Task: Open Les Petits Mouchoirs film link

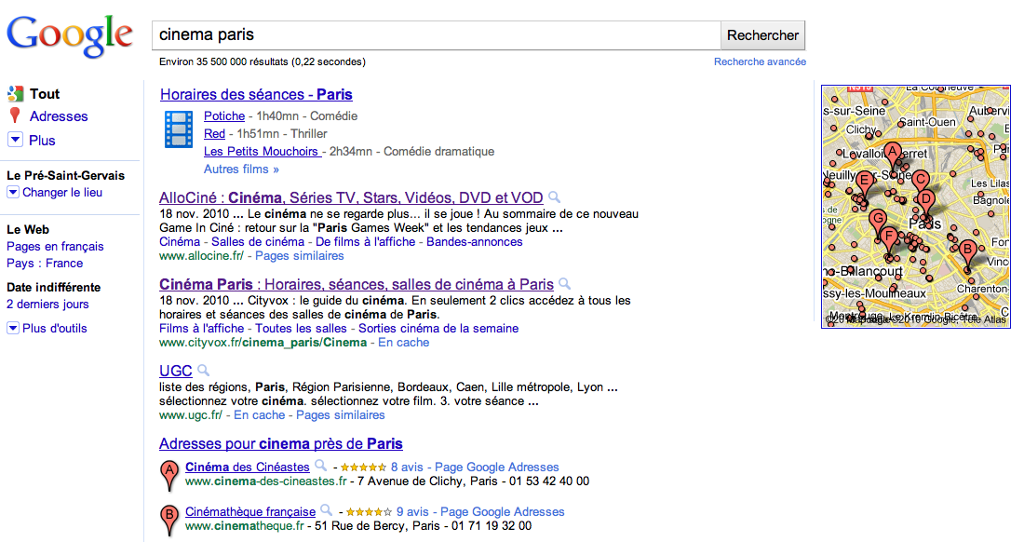Action: point(262,151)
